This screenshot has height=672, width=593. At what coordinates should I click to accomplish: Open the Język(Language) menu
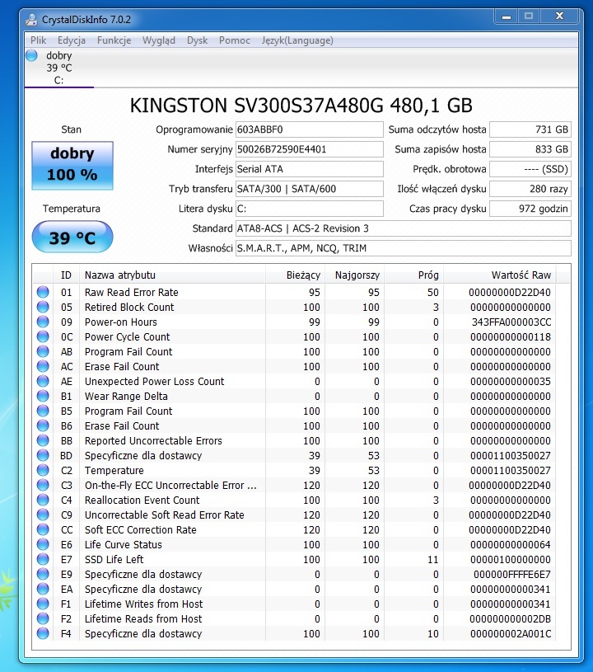tap(297, 40)
